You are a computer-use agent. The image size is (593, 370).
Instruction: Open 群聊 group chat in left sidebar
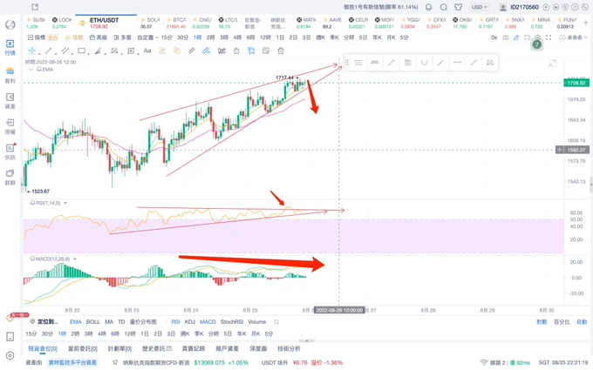(10, 177)
